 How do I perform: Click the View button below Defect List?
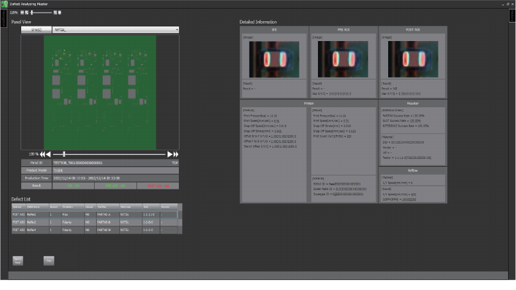click(49, 261)
